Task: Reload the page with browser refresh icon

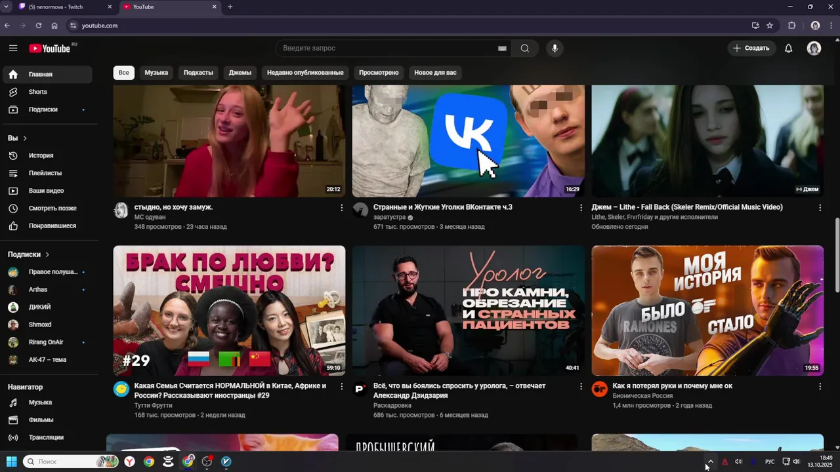Action: coord(39,26)
